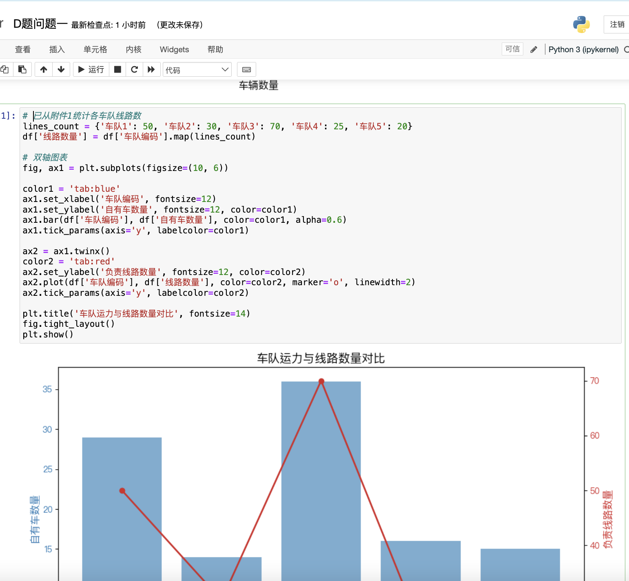Click the plt.title code line
Viewport: 629px width, 581px height.
click(x=136, y=314)
